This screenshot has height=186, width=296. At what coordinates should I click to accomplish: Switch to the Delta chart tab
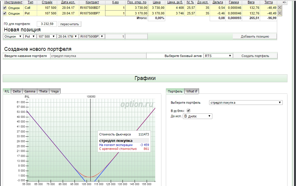click(x=17, y=91)
